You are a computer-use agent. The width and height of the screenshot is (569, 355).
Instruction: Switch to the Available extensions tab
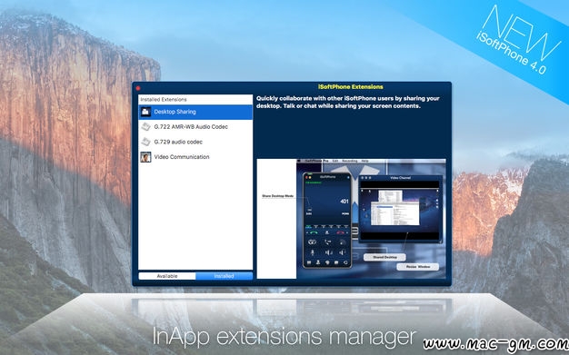[167, 276]
